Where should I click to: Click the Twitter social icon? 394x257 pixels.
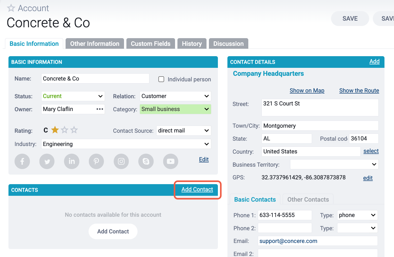[47, 161]
